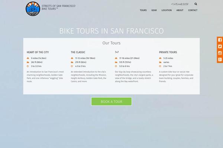223x148 pixels.
Task: Click elevation icon beside 515 ft (157m)
Action: [x=116, y=62]
